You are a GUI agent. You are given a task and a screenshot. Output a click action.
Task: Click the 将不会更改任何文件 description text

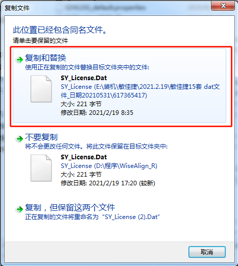pyautogui.click(x=97, y=147)
